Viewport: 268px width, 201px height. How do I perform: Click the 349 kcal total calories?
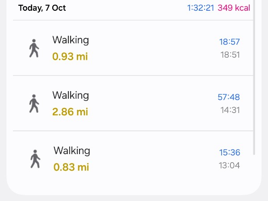tap(234, 8)
